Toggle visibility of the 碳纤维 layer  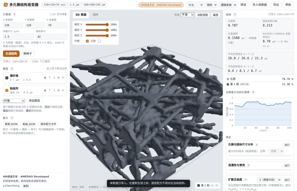coord(45,78)
